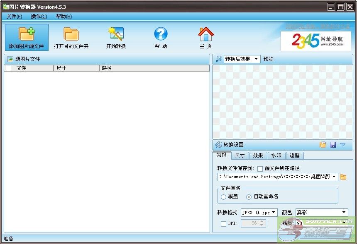The width and height of the screenshot is (357, 244).
Task: Open the Help question mark icon
Action: tap(161, 34)
